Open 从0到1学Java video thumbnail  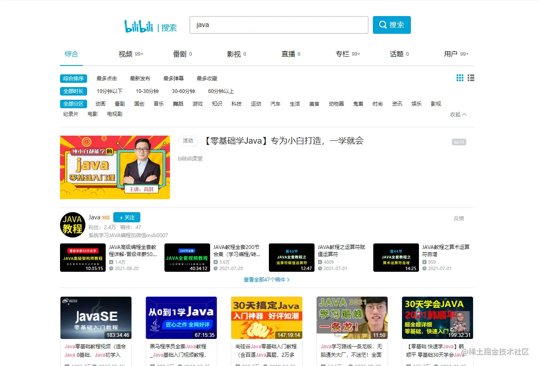[181, 318]
